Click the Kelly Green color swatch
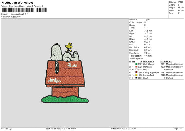Image resolution: width=185 pixels, height=131 pixels. [x=136, y=64]
